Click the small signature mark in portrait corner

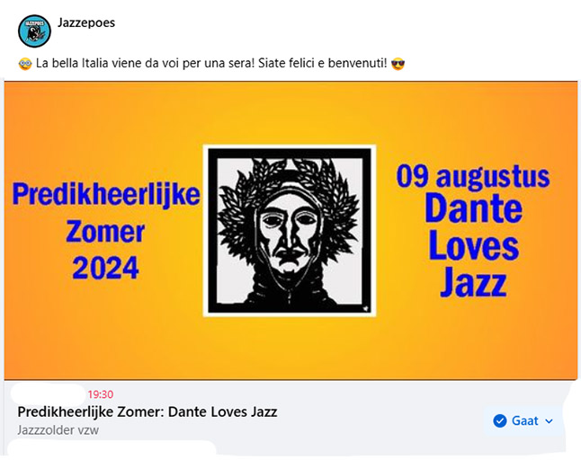pyautogui.click(x=366, y=308)
